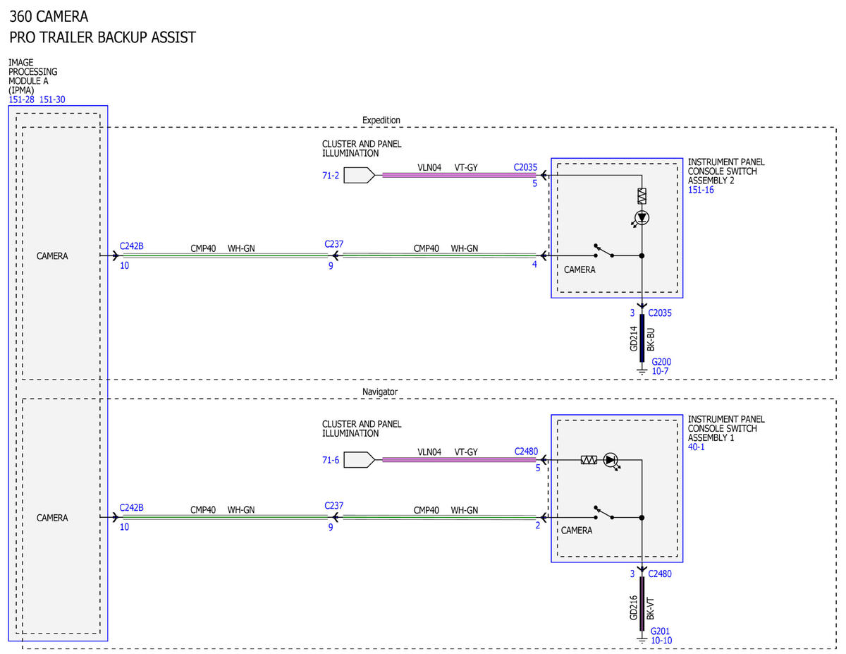
Task: Open connector C2035 at pin 5 VLN04 wire
Action: coord(526,168)
